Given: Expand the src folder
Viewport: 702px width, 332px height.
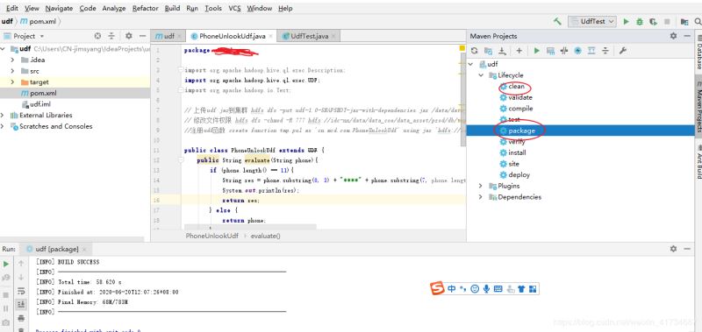Looking at the screenshot, I should (12, 71).
